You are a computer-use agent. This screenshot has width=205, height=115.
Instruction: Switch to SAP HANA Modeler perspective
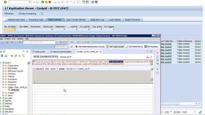[x=115, y=47]
